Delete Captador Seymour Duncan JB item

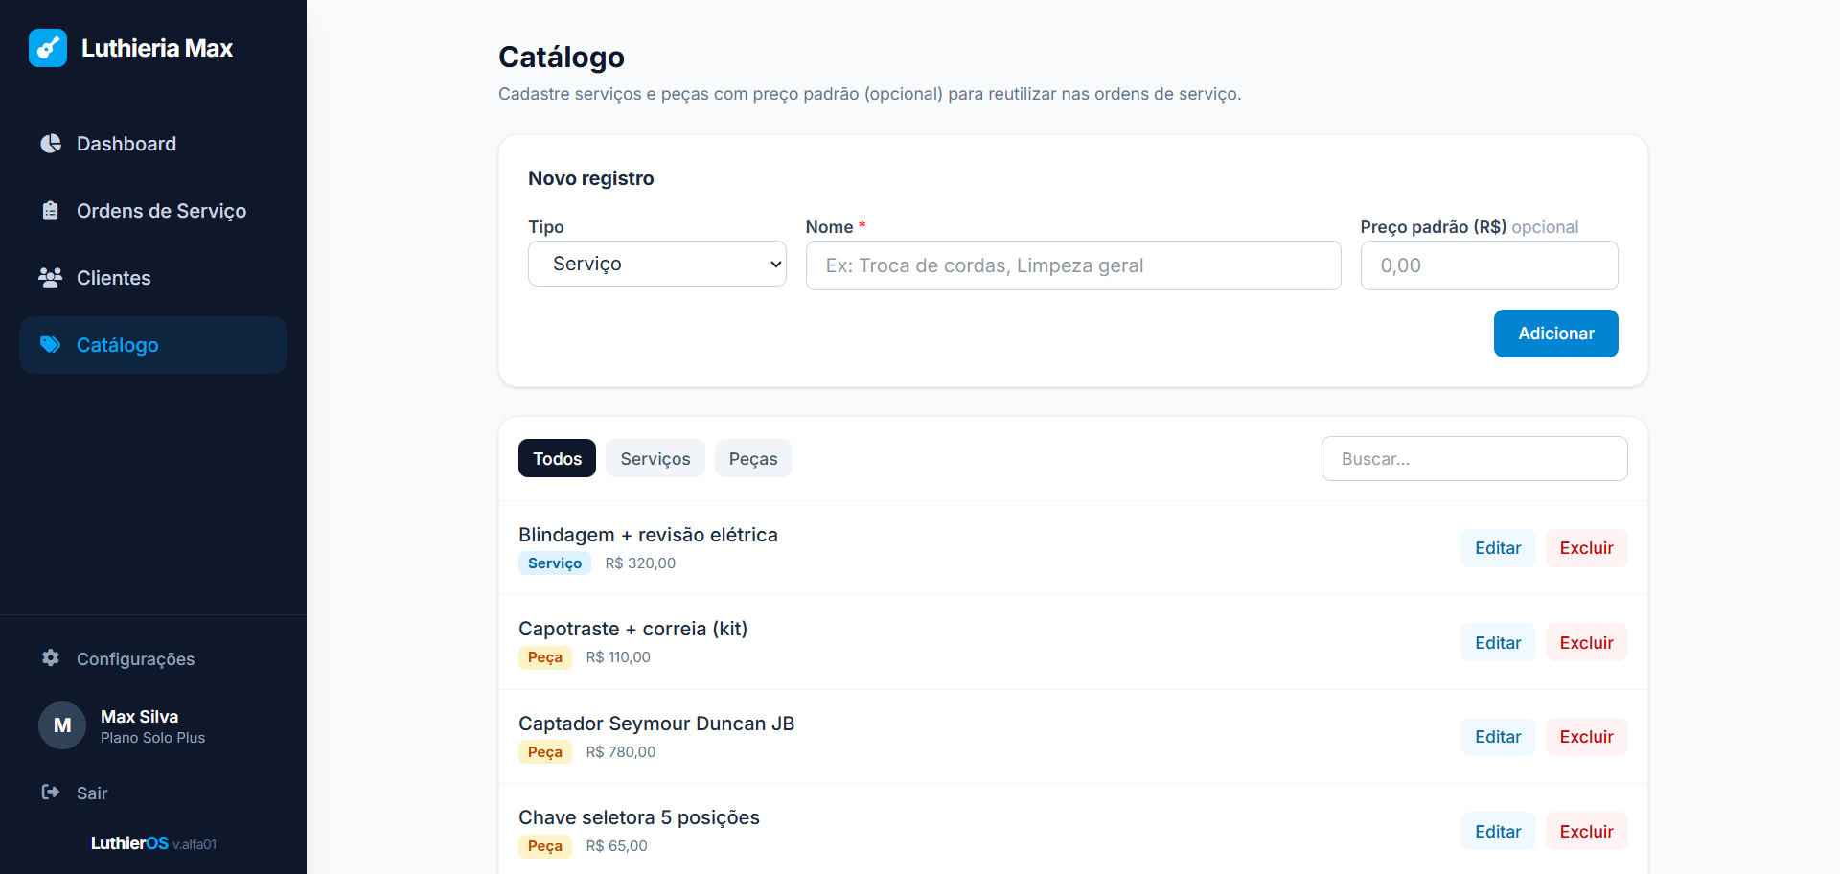[x=1586, y=737]
